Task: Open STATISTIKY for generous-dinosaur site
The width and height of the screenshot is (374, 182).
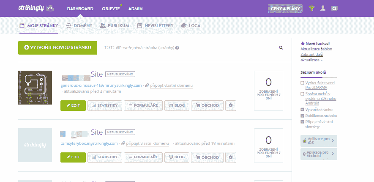Action: point(105,105)
